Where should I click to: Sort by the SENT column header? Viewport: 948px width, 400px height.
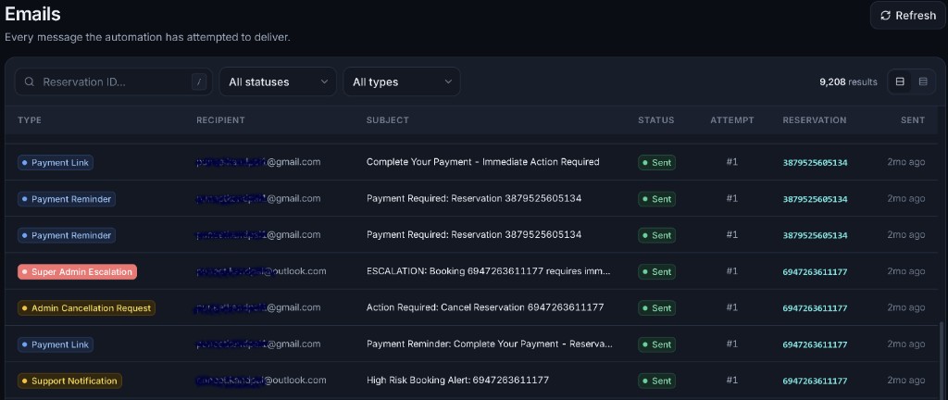tap(913, 120)
